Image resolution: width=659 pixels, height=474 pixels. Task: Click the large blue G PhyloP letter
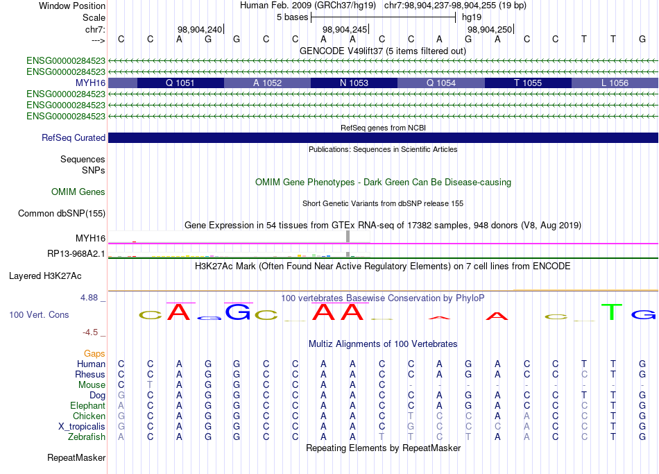click(238, 312)
